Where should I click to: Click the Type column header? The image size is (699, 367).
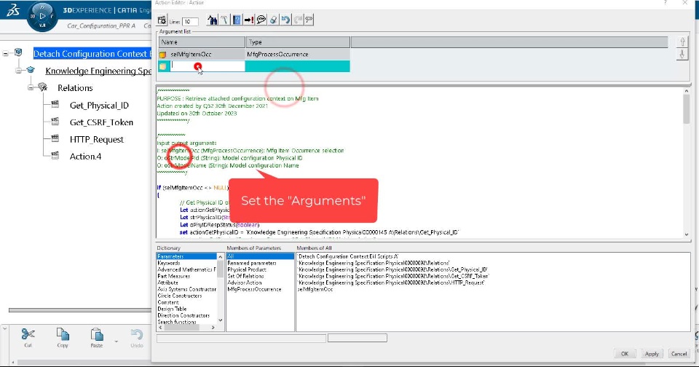(x=298, y=42)
